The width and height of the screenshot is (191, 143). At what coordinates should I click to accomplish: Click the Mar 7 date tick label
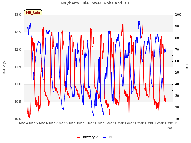(x=53, y=123)
